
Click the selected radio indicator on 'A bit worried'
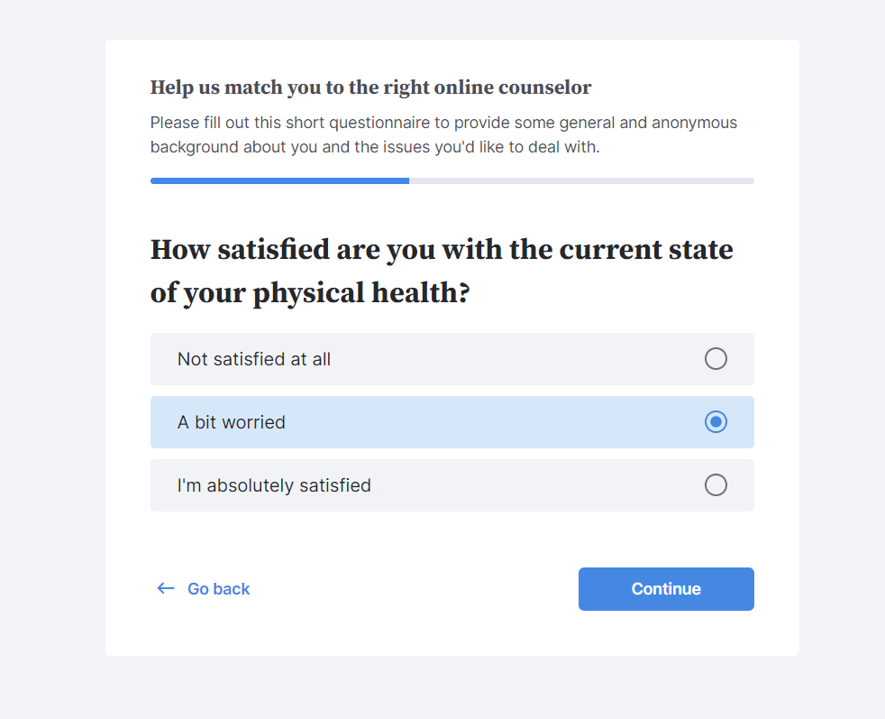(x=716, y=421)
